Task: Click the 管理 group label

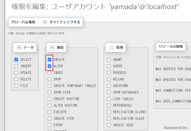Action: coord(119,47)
